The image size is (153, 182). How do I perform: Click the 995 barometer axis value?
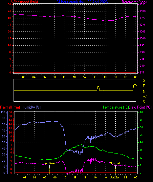142,45
